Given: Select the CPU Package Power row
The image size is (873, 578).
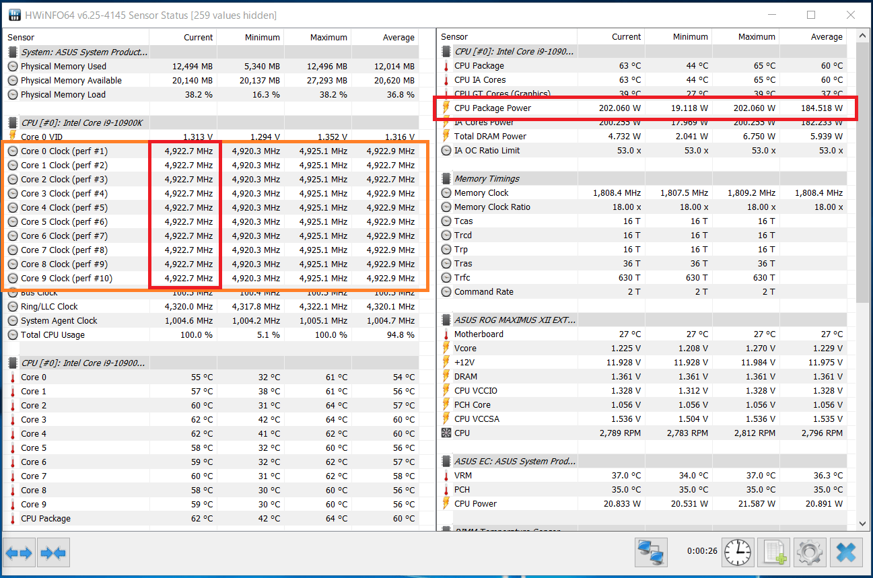Looking at the screenshot, I should [492, 108].
